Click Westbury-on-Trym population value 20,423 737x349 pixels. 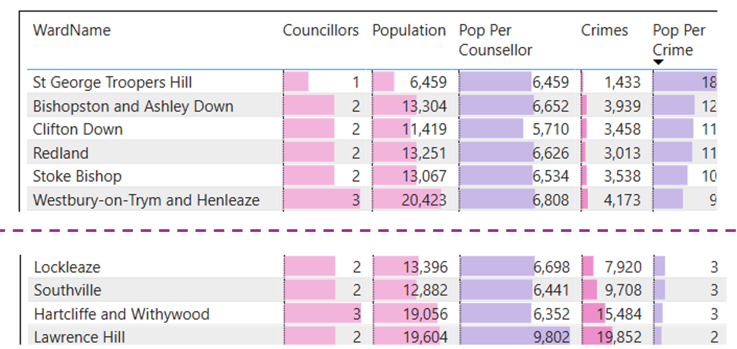pos(424,200)
